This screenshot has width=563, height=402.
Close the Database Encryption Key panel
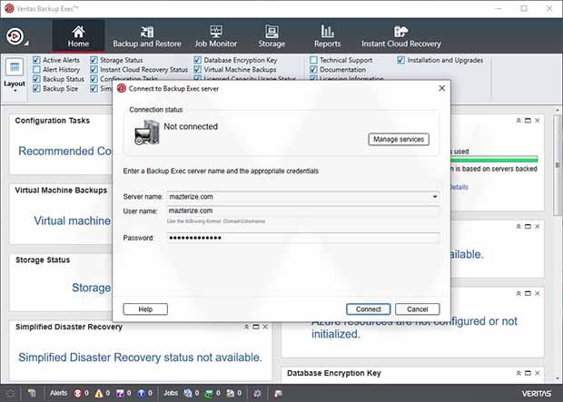pyautogui.click(x=538, y=373)
